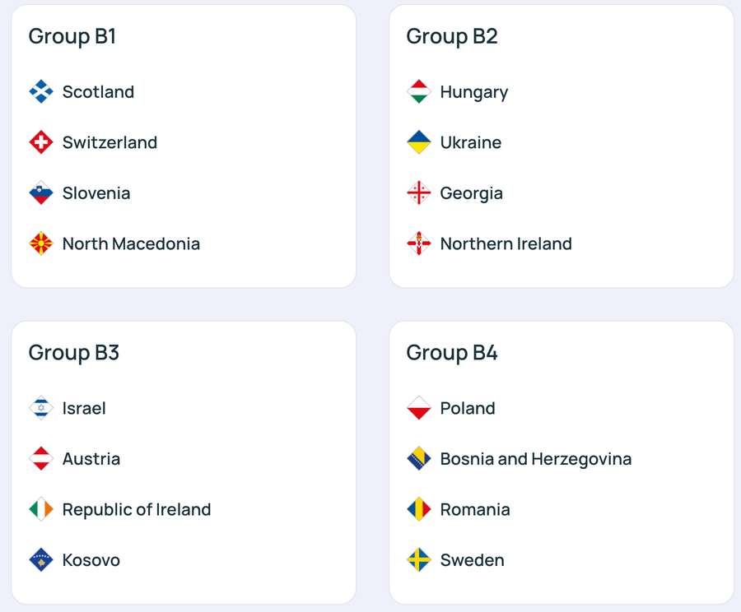Click the Romania flag icon

418,509
